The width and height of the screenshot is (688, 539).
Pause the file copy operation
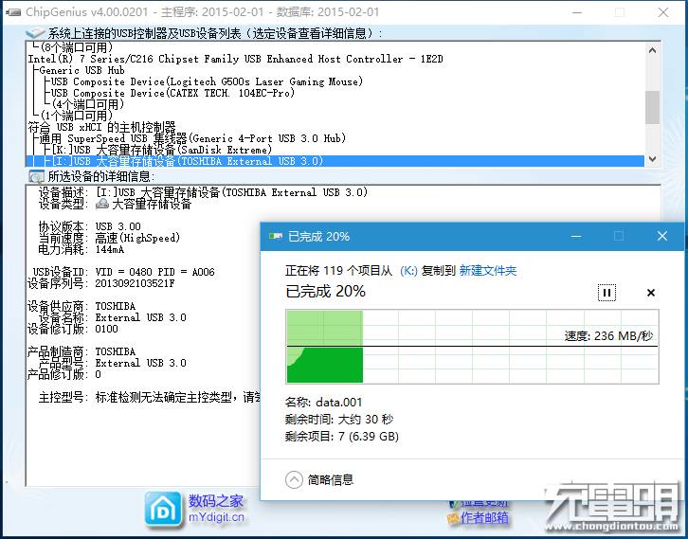[x=607, y=293]
